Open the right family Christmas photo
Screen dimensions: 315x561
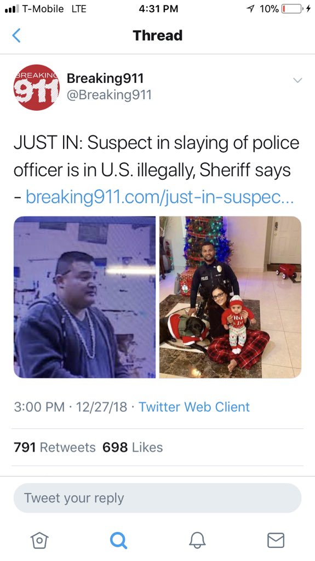(230, 297)
